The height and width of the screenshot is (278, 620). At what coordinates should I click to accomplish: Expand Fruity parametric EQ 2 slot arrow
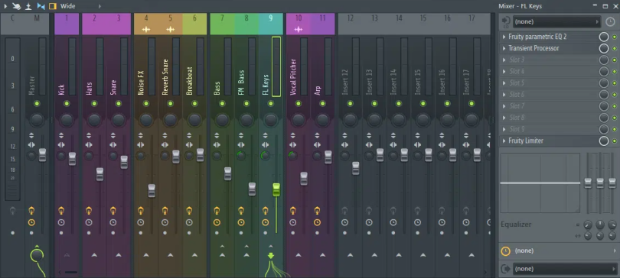coord(504,37)
